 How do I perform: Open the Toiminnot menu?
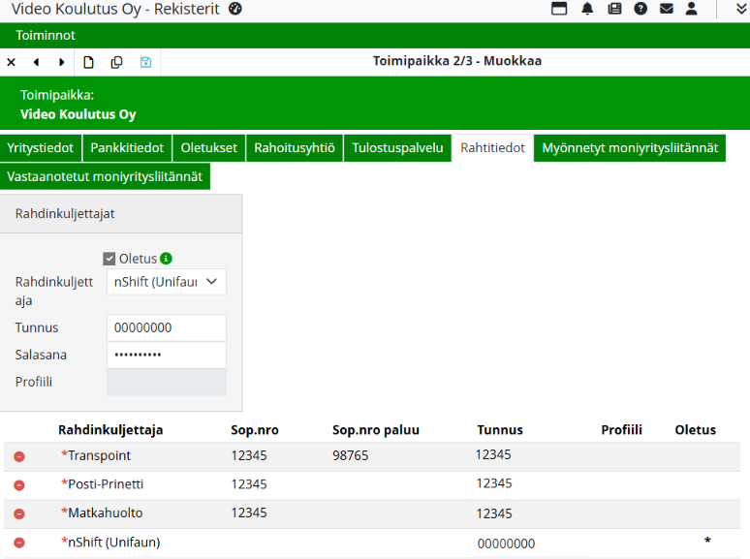tap(46, 36)
